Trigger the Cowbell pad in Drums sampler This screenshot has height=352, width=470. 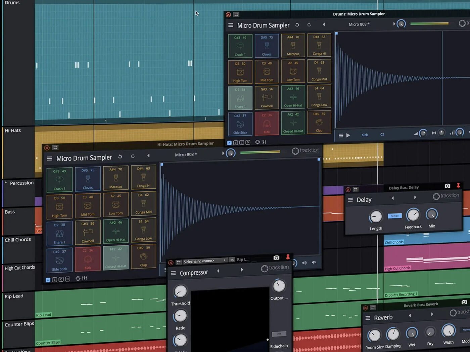[267, 98]
